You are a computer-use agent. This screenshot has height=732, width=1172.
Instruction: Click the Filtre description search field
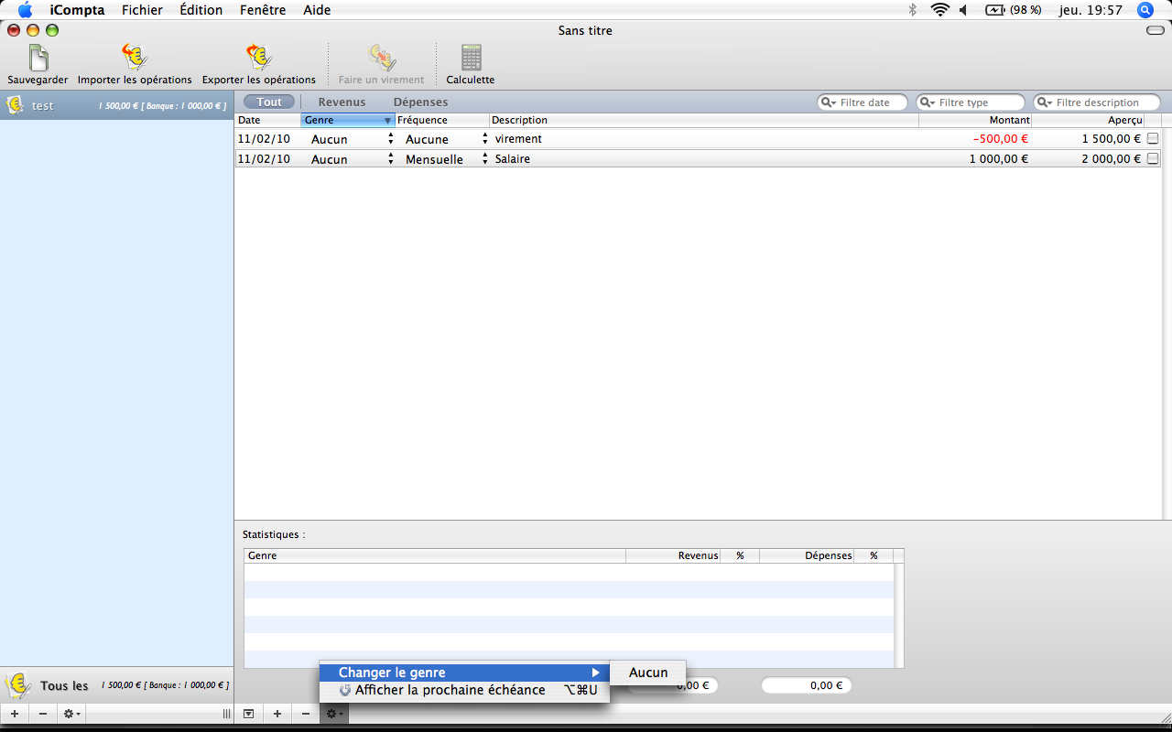point(1096,102)
